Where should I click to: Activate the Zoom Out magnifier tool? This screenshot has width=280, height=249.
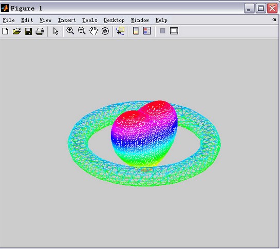tap(82, 31)
